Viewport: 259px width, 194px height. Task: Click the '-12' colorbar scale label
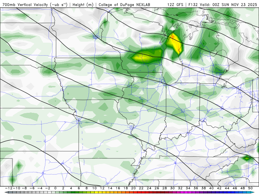pyautogui.click(x=9, y=188)
